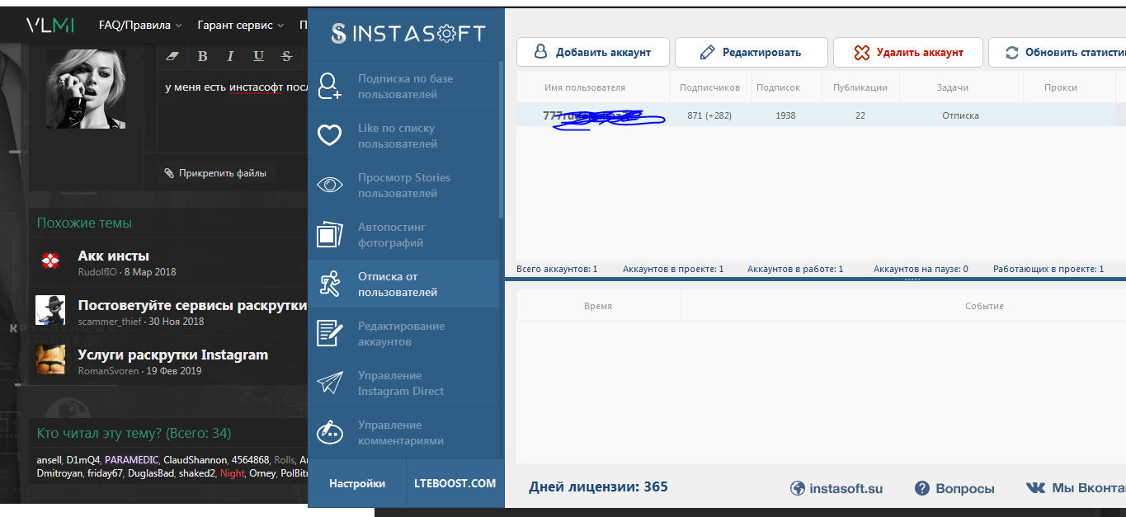Toggle underline formatting in forum editor

[258, 56]
